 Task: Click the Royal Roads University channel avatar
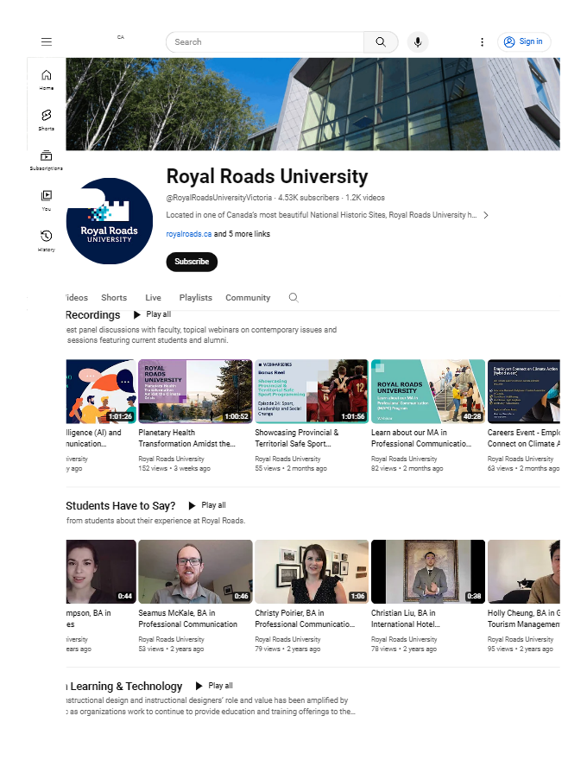click(x=110, y=221)
